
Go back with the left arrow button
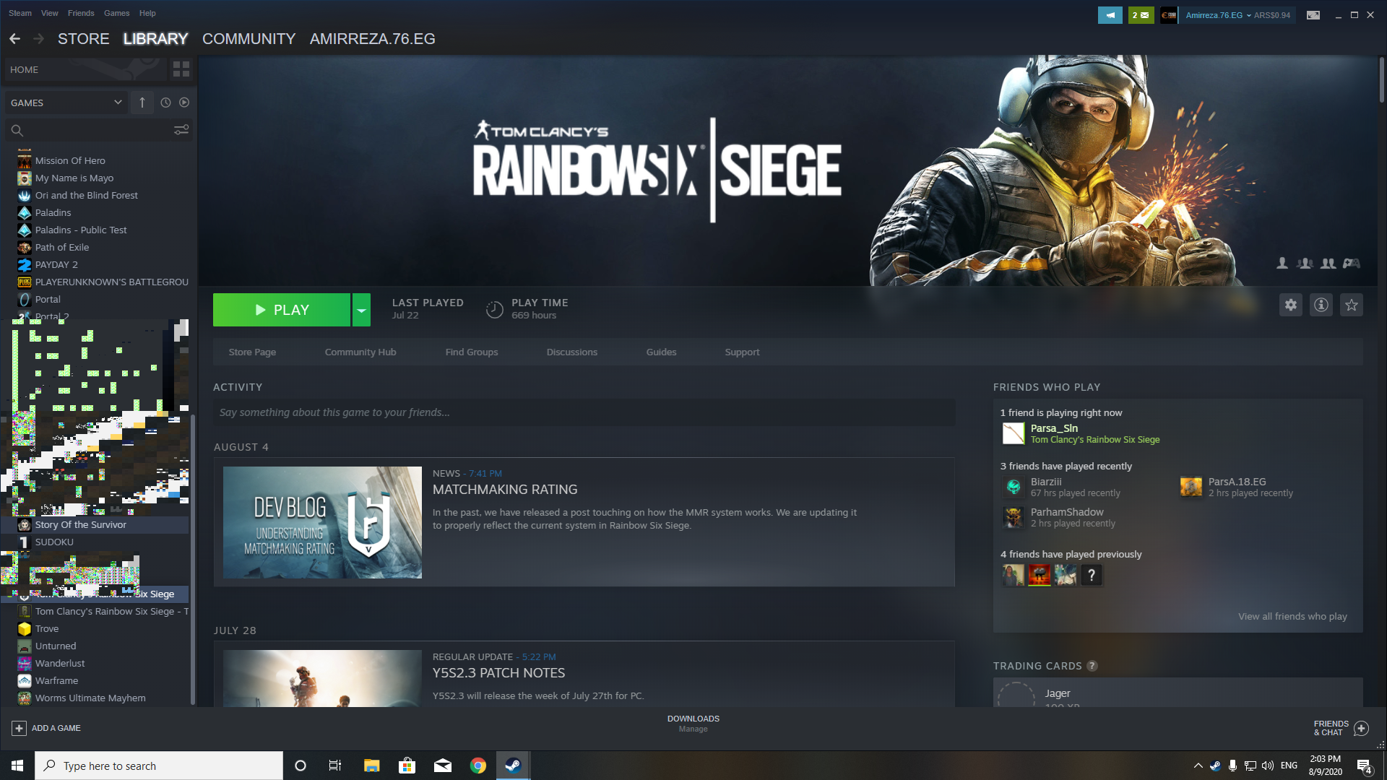[x=14, y=39]
